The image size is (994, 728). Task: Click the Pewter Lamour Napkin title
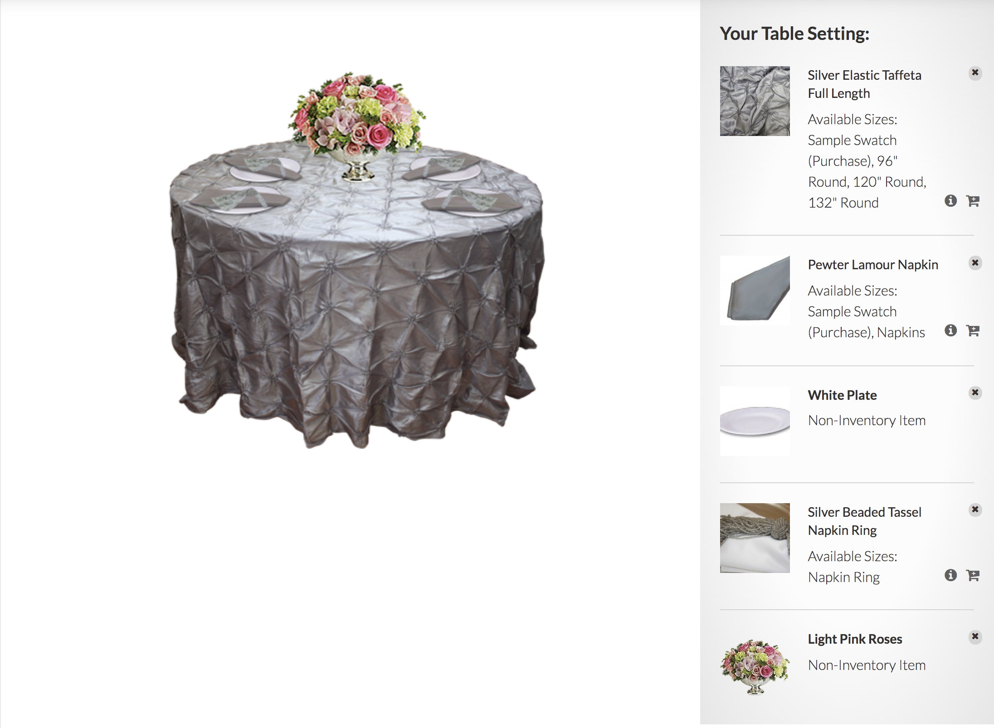[873, 265]
